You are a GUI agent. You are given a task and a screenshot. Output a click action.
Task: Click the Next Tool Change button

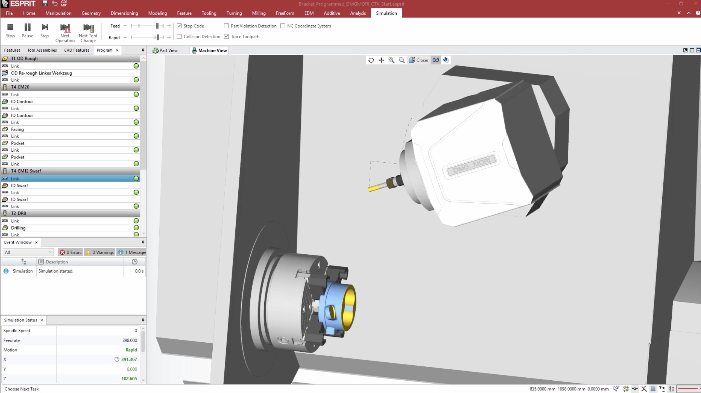click(x=88, y=32)
